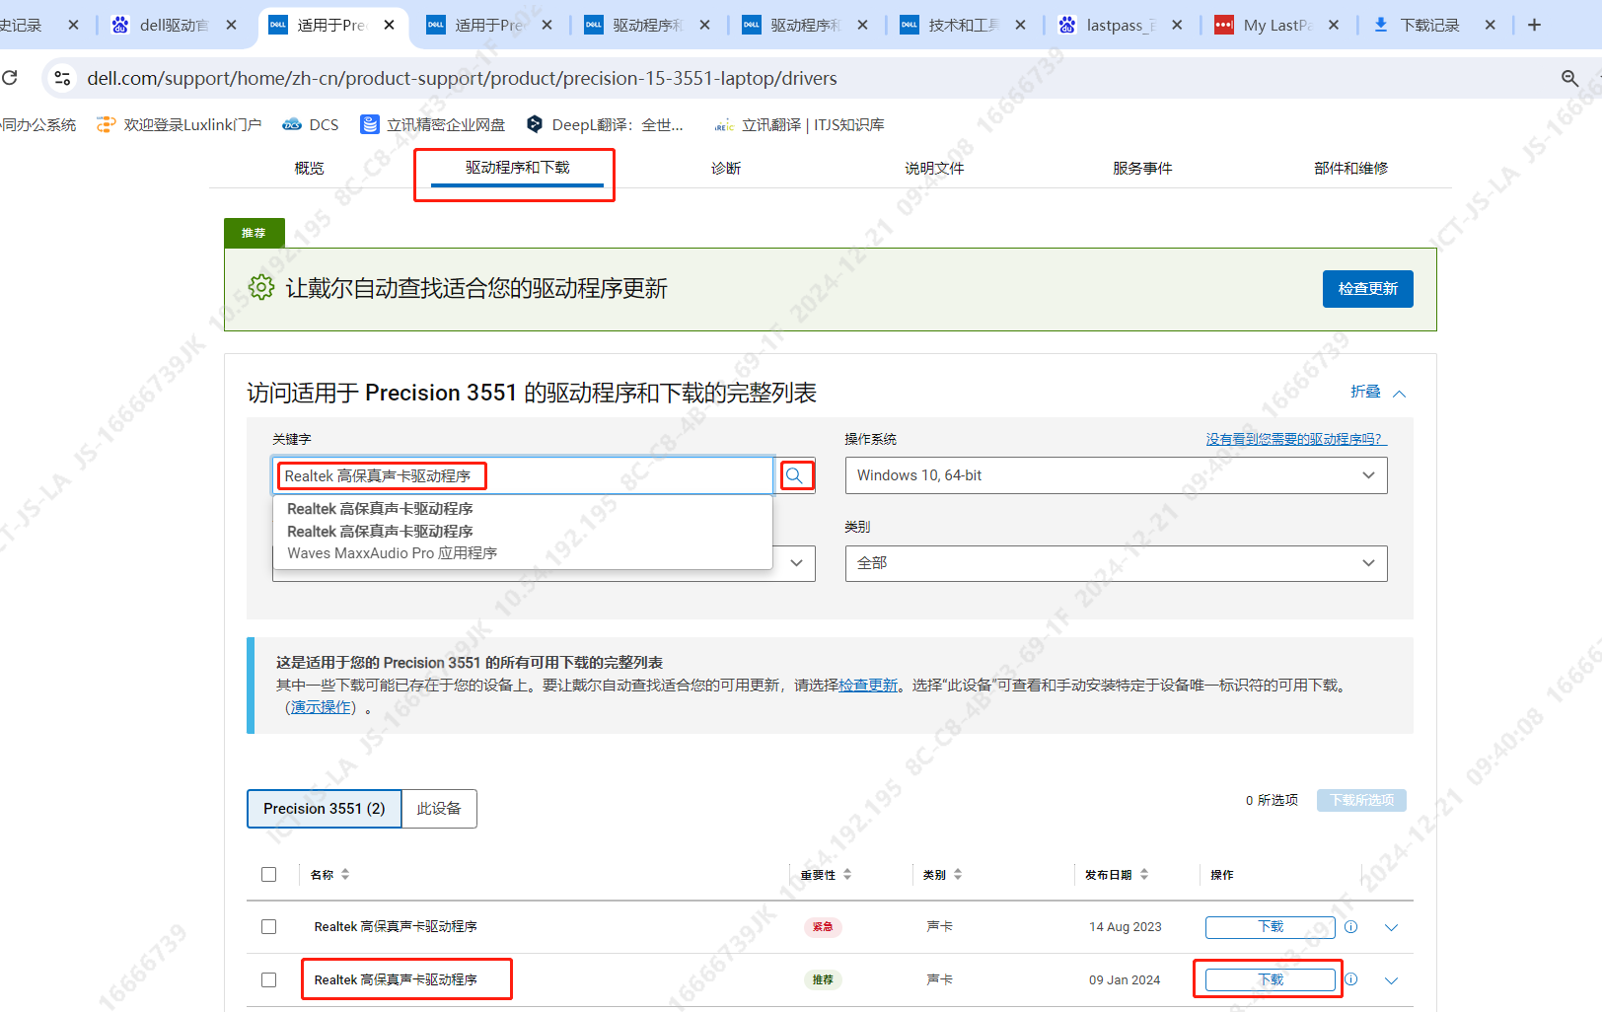Switch to the 此设备 tab
The image size is (1602, 1012).
[439, 809]
